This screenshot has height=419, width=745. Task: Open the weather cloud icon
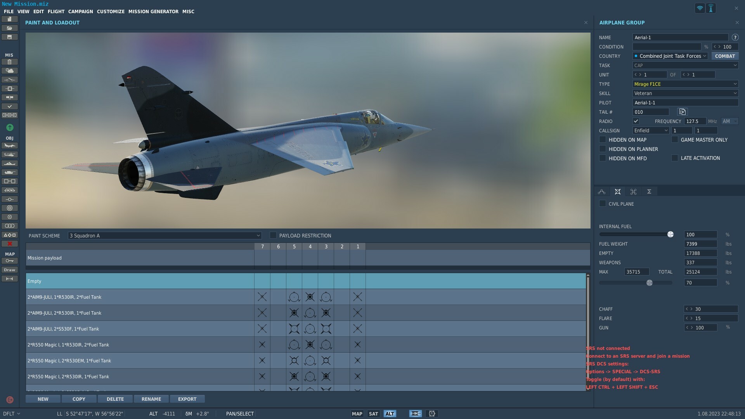(10, 71)
